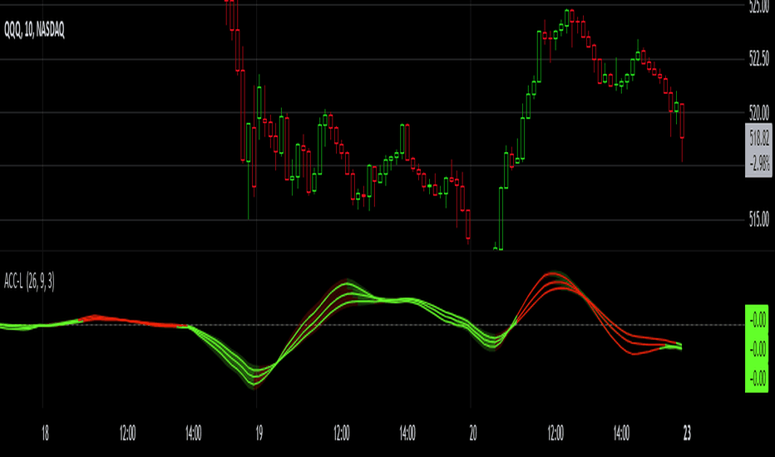Click the -2.98% change label

coord(760,163)
